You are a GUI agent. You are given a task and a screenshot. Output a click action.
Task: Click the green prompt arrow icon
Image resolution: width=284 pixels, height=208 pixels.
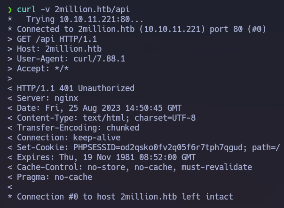click(10, 9)
